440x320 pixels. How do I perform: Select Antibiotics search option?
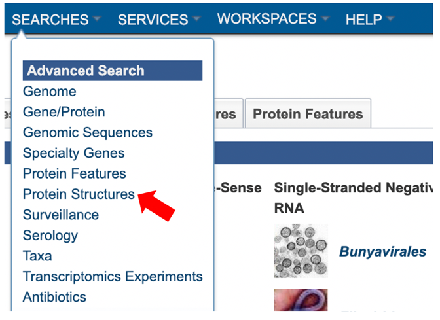pyautogui.click(x=54, y=297)
